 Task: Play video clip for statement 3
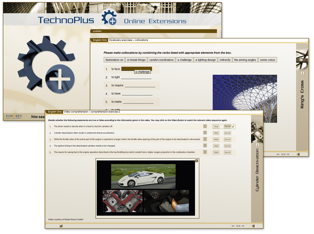(205, 139)
